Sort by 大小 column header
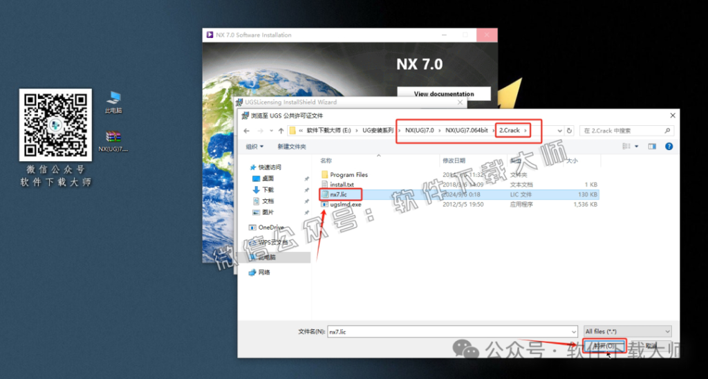Image resolution: width=708 pixels, height=379 pixels. pos(572,160)
